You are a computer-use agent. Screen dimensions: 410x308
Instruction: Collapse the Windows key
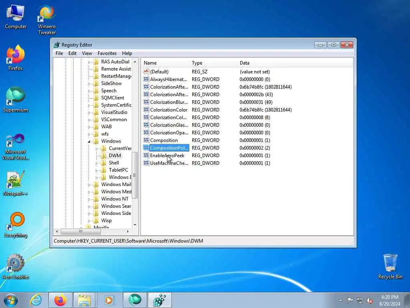(89, 142)
